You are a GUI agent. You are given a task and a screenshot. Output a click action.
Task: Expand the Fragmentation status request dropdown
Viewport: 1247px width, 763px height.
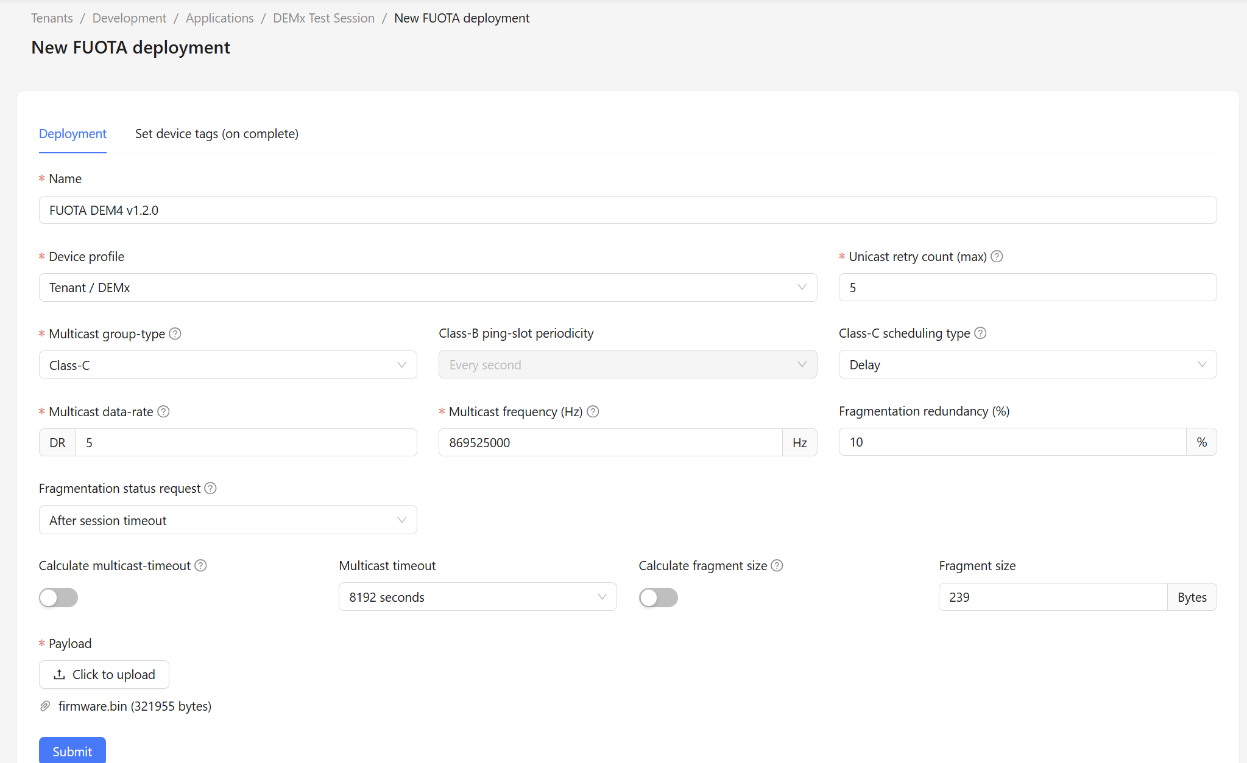click(228, 520)
